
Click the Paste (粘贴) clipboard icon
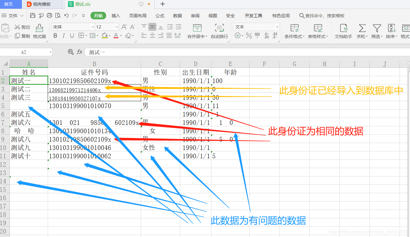(x=5, y=29)
